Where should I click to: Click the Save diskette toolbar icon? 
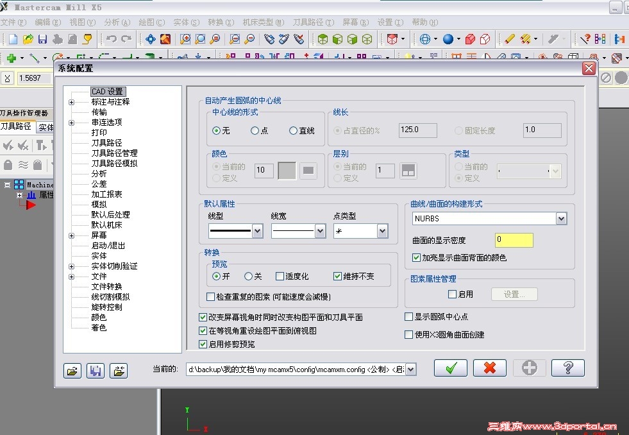click(42, 39)
